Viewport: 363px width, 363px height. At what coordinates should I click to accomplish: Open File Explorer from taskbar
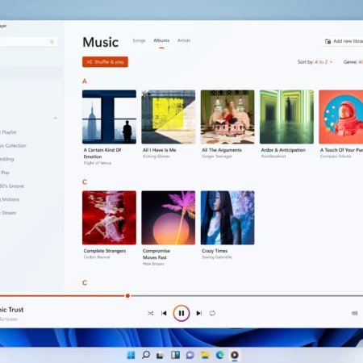point(205,355)
